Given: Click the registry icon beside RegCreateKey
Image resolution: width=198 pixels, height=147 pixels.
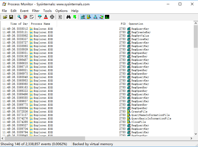Looking at the screenshot, I should click(129, 32).
